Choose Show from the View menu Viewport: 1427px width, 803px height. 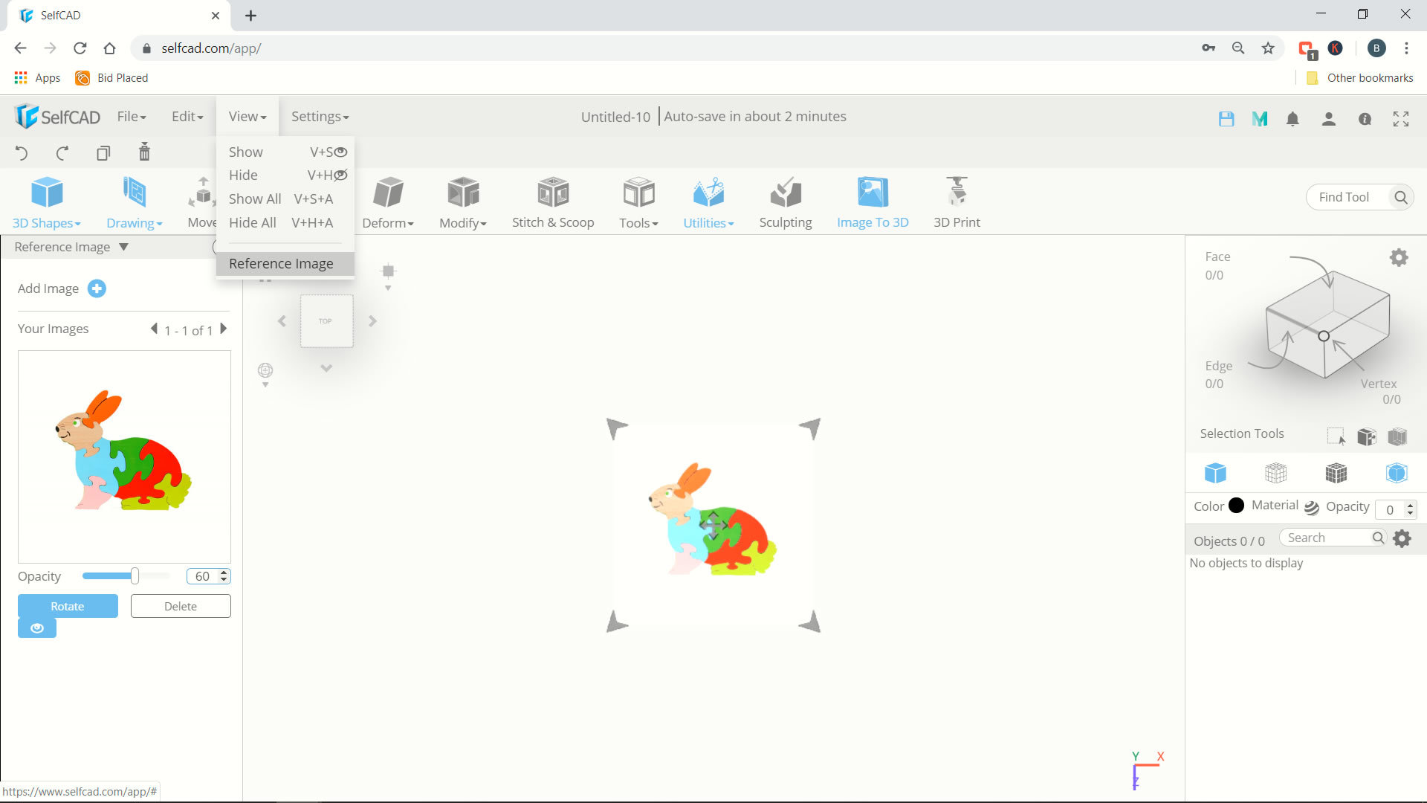tap(285, 152)
